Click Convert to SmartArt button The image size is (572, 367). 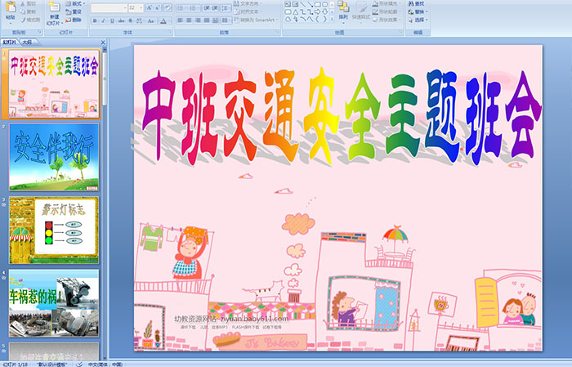coord(257,20)
